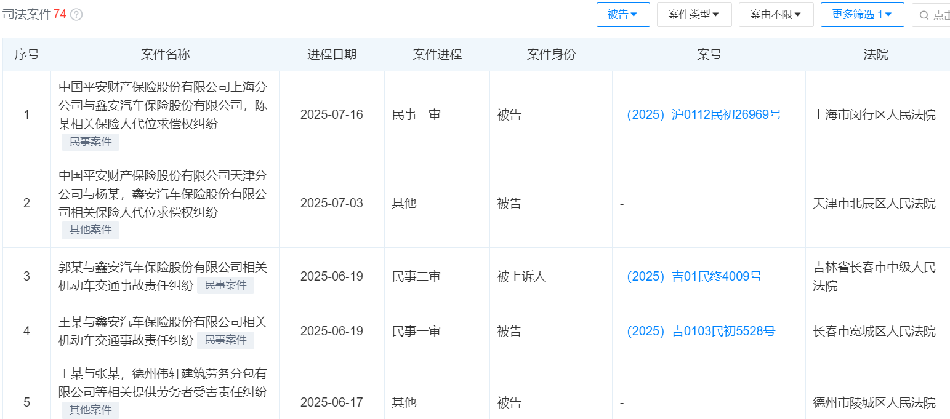
Task: Click the 王某与鑫安汽车保险 case name
Action: coord(163,331)
